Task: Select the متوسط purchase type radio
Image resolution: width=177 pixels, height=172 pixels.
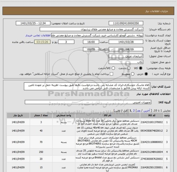Action: pyautogui.click(x=132, y=74)
